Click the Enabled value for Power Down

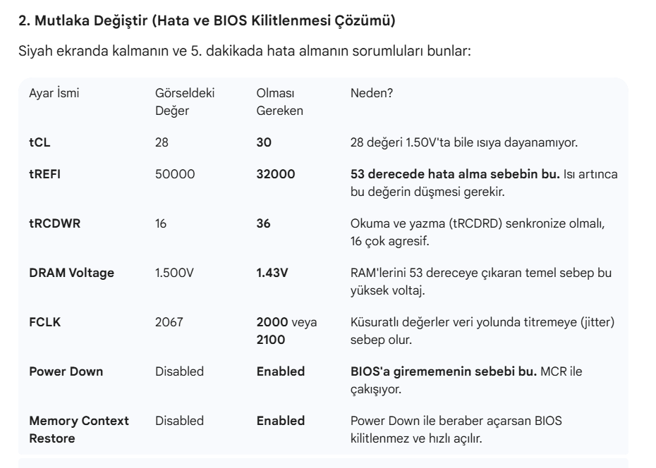click(x=281, y=371)
